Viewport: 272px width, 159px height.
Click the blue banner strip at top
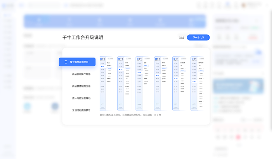(x=115, y=21)
